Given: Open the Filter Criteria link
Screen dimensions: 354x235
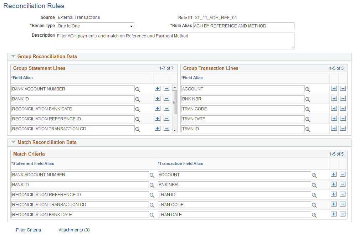Looking at the screenshot, I should click(28, 230).
